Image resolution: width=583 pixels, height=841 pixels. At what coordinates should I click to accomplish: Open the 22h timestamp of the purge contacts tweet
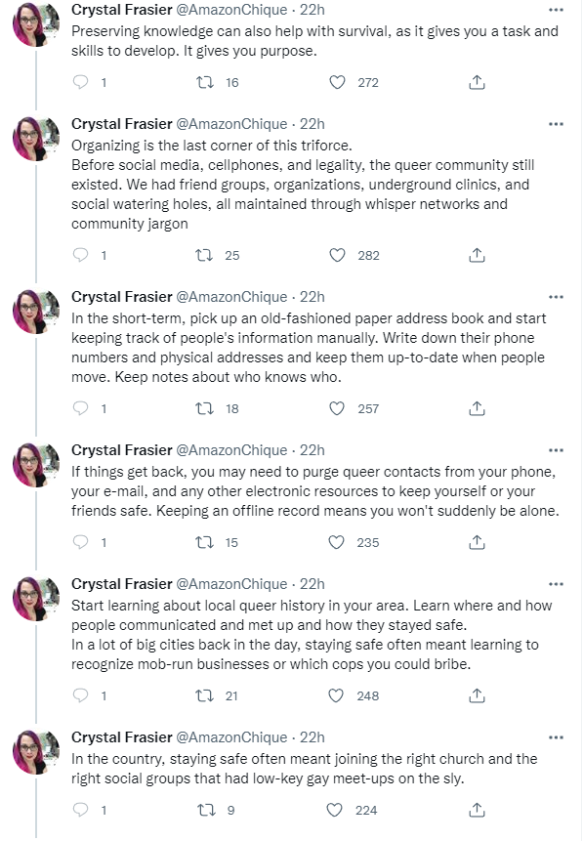[312, 450]
